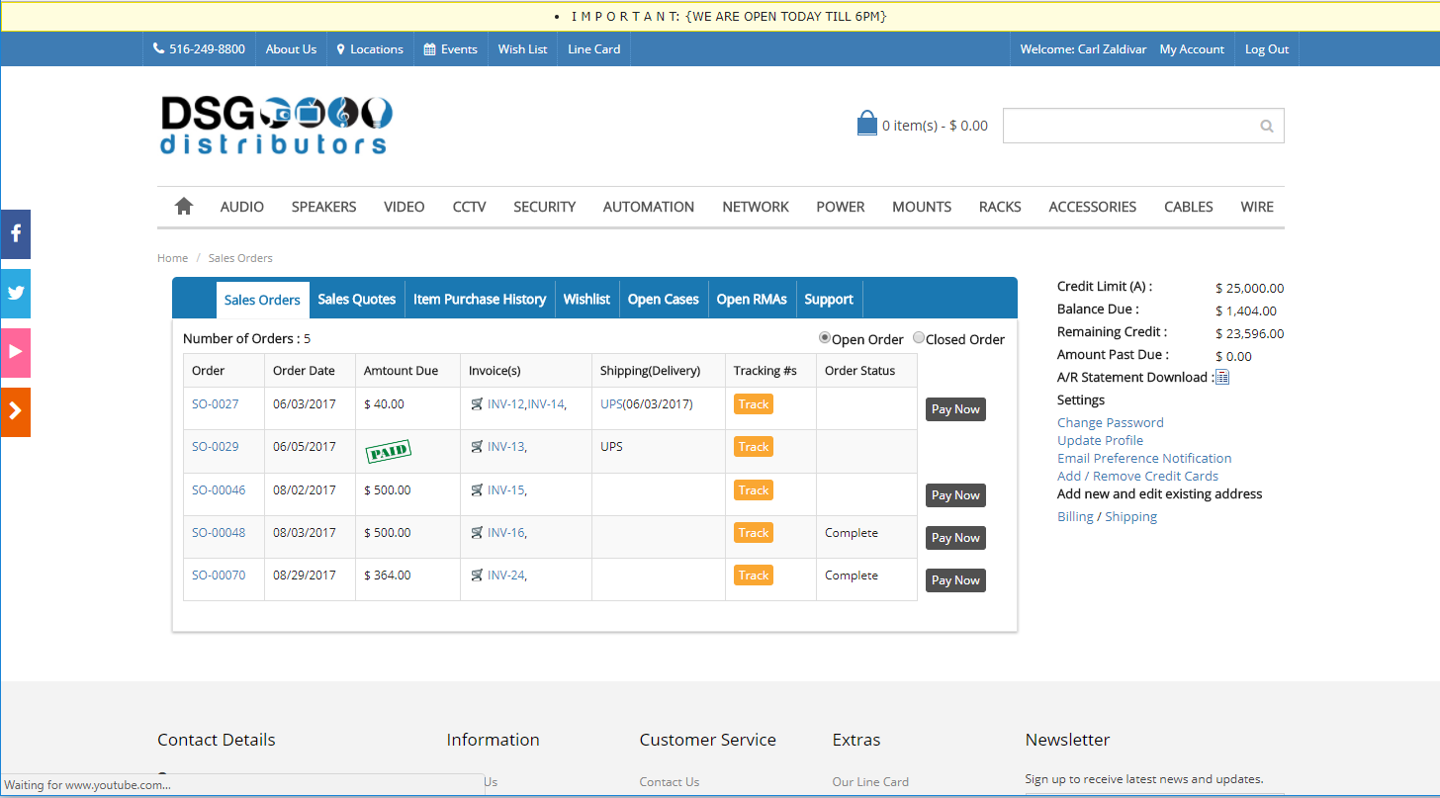1440x798 pixels.
Task: Download A/R statement via spreadsheet icon
Action: click(x=1221, y=377)
